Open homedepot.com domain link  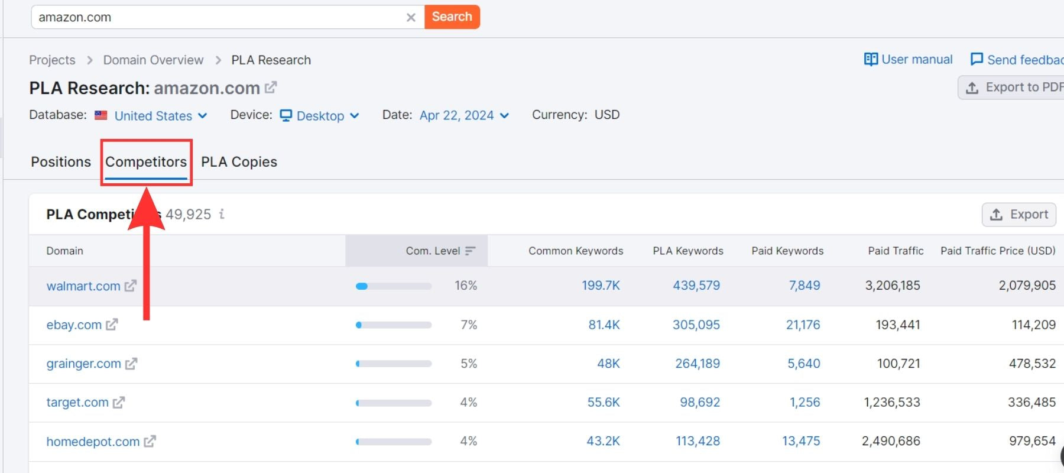pos(93,442)
